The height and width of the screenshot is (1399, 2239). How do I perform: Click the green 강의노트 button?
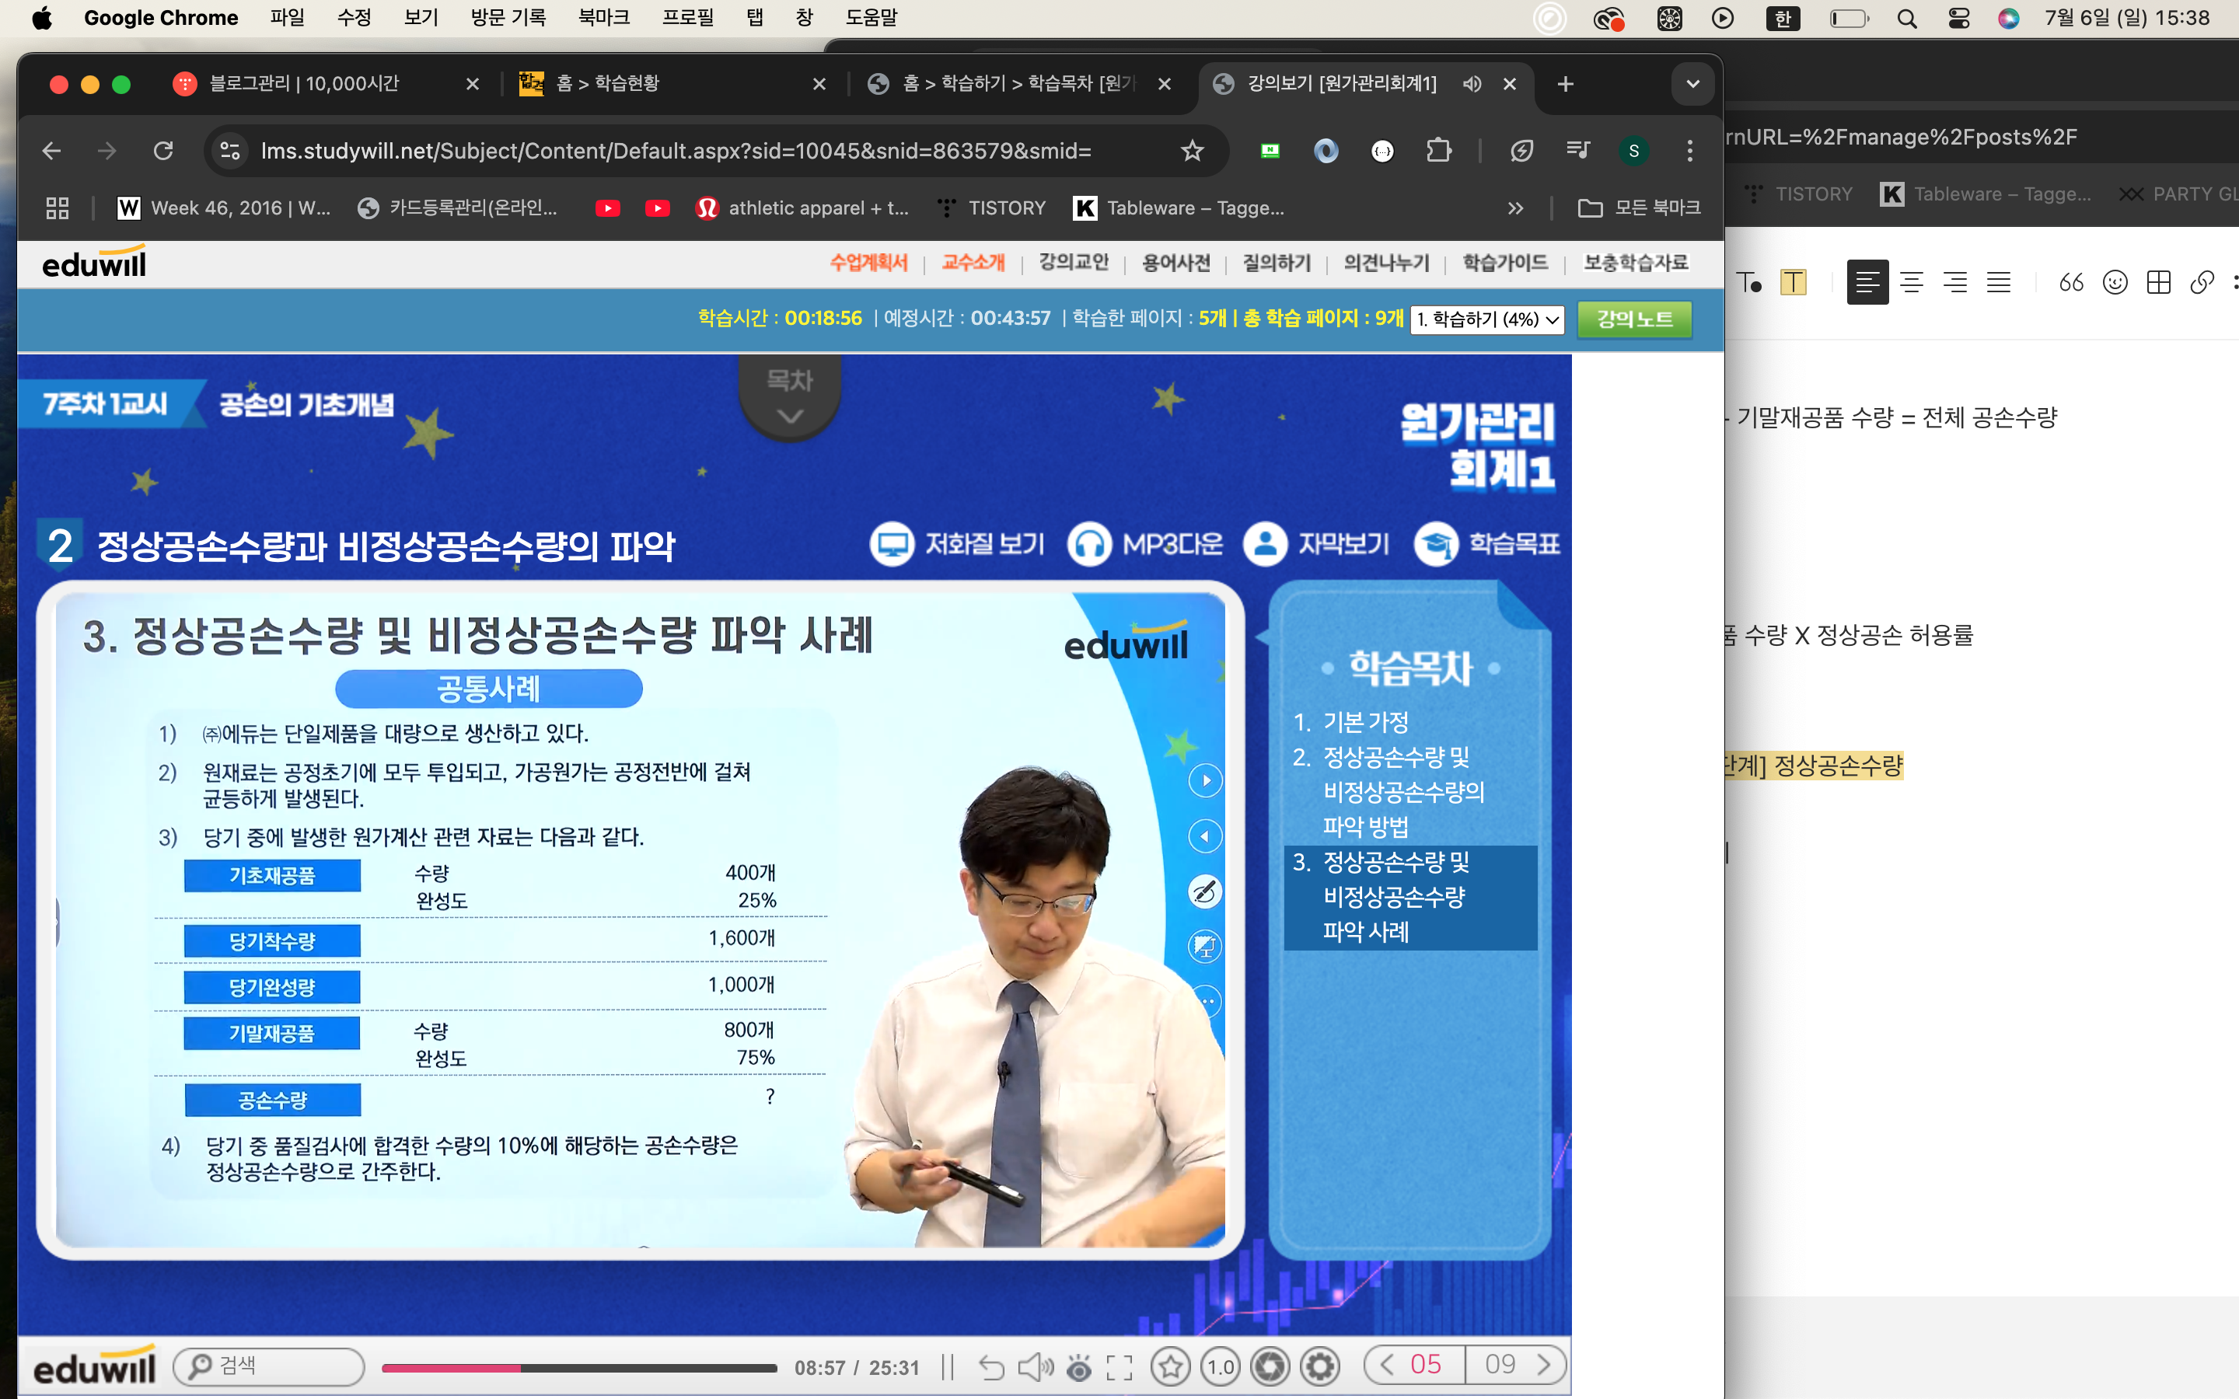click(x=1634, y=319)
